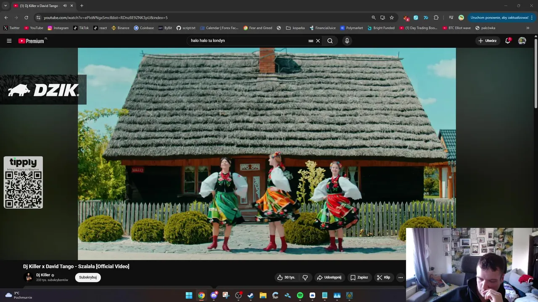Image resolution: width=538 pixels, height=302 pixels.
Task: Open the account avatar menu
Action: pos(522,41)
